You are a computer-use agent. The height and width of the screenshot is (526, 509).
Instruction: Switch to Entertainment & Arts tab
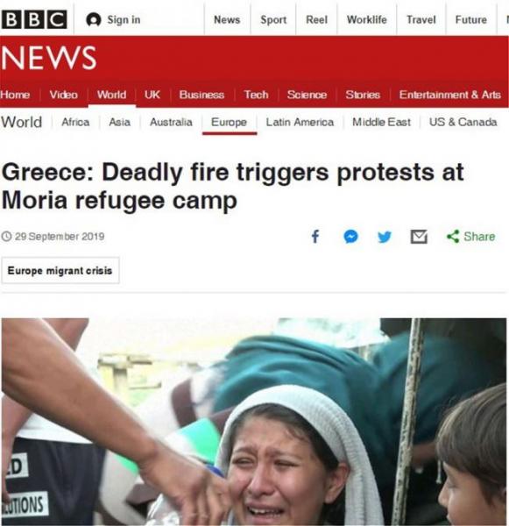[450, 95]
